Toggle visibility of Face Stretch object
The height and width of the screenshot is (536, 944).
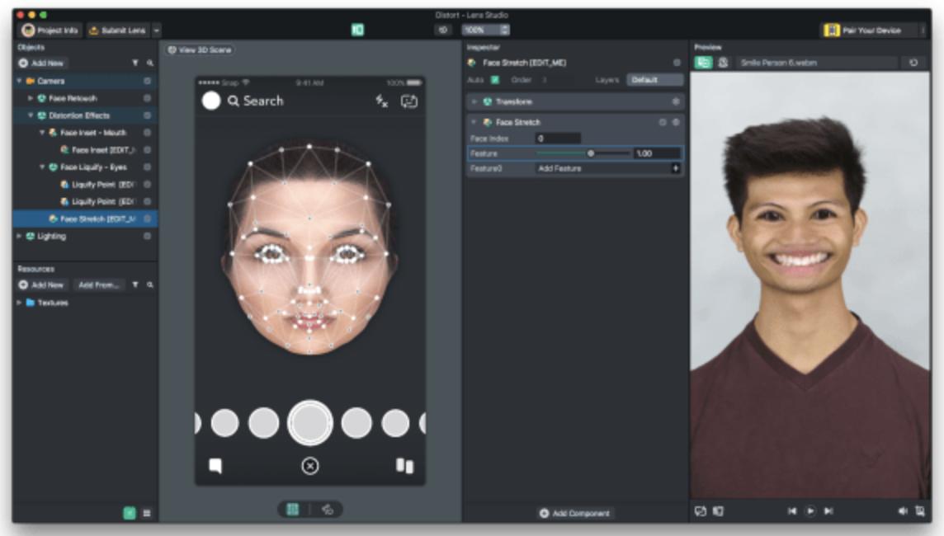[147, 219]
